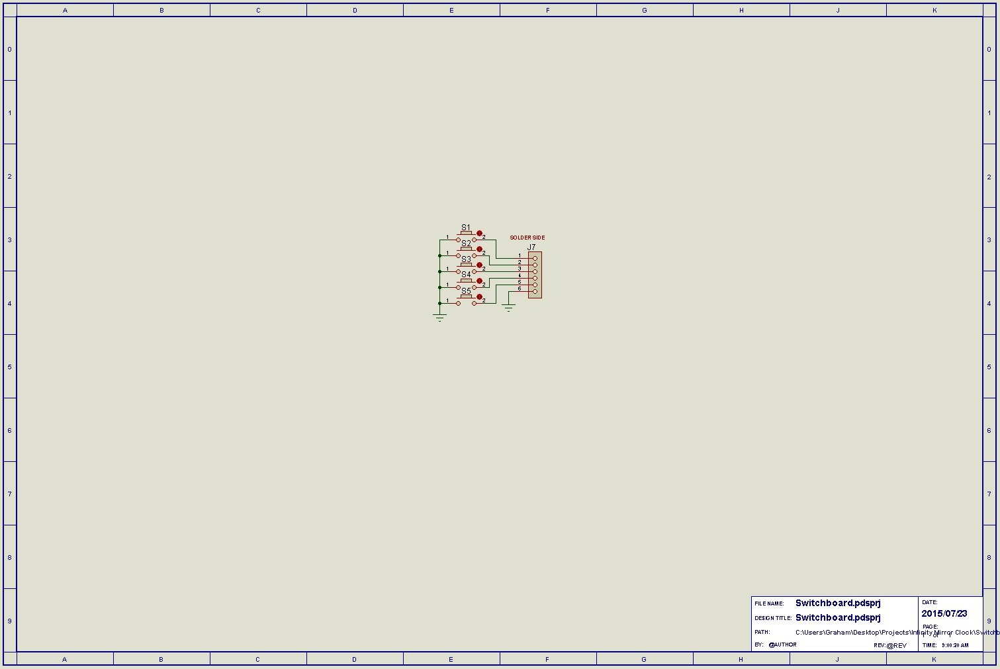1000x669 pixels.
Task: Select the S5 push button symbol
Action: [466, 300]
